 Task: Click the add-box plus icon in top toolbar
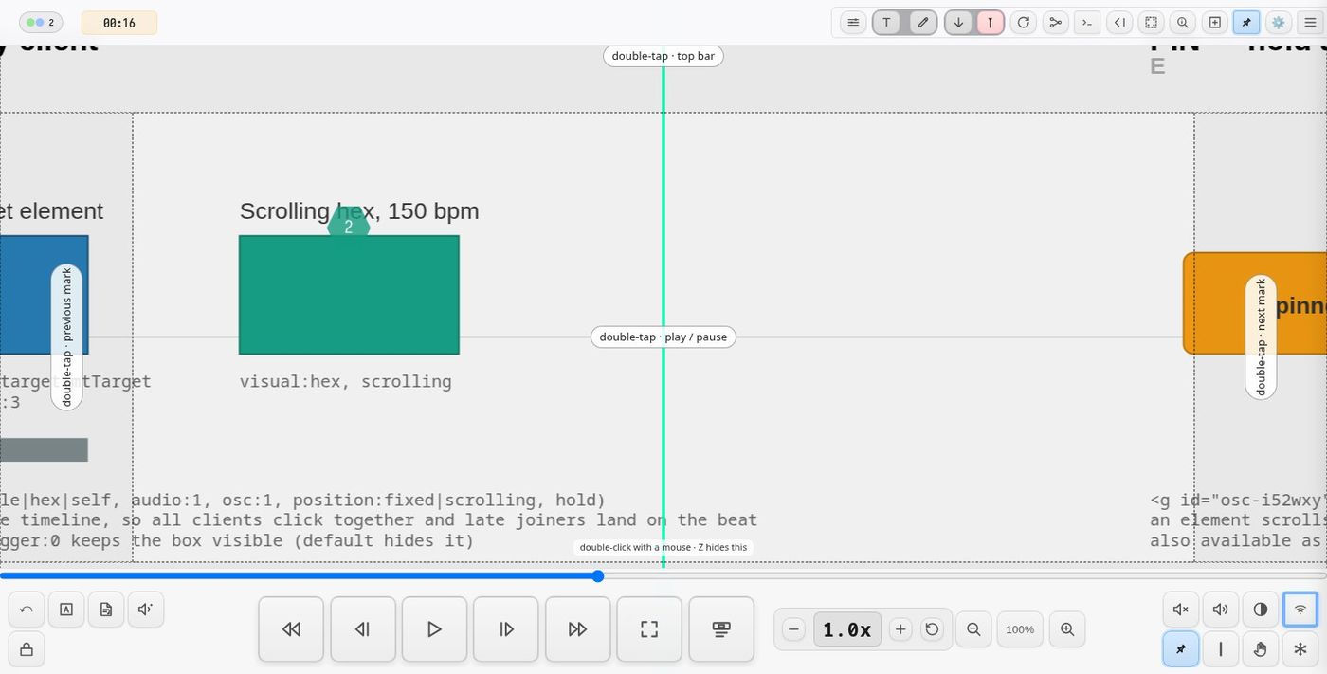click(1214, 23)
